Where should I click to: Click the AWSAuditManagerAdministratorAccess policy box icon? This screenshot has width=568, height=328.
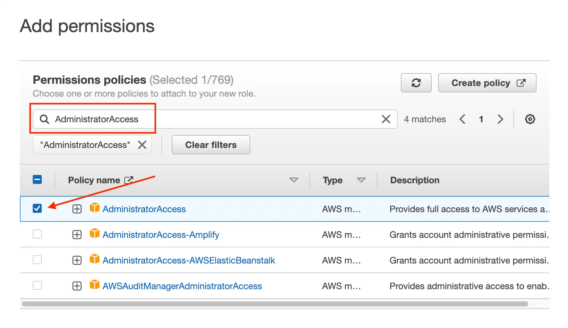click(x=94, y=285)
